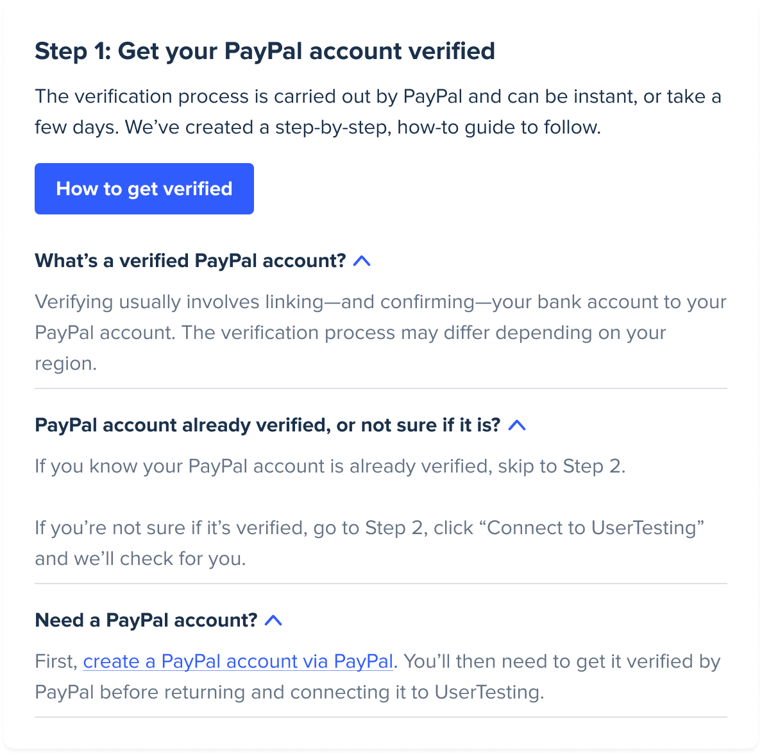The height and width of the screenshot is (755, 762).
Task: Click the bottom divider under 'connecting it to UserTesting'
Action: click(x=381, y=717)
